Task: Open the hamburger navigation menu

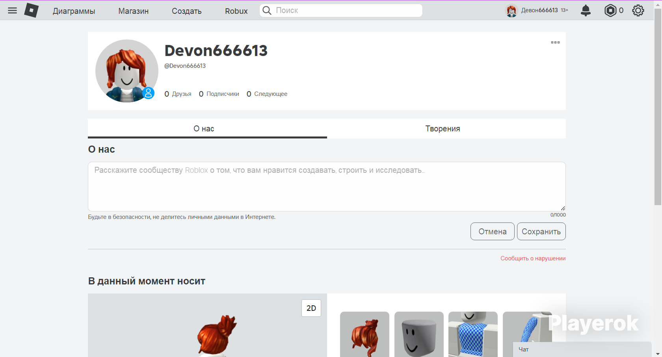Action: point(12,10)
